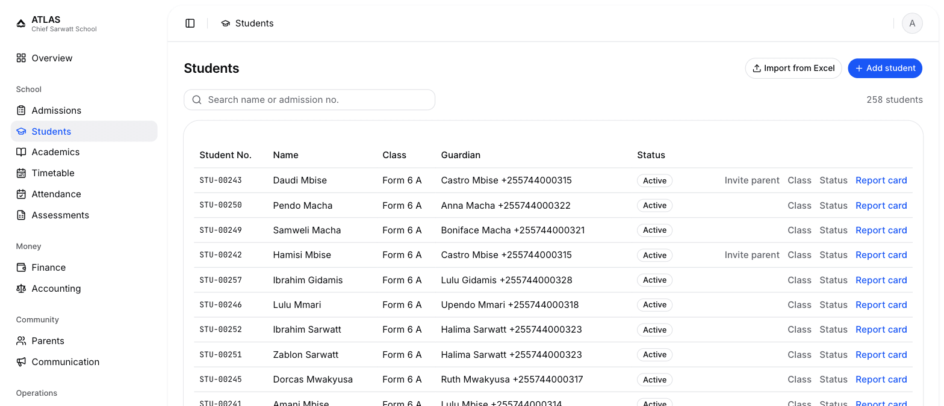
Task: Select Academics from the sidebar
Action: (x=84, y=152)
